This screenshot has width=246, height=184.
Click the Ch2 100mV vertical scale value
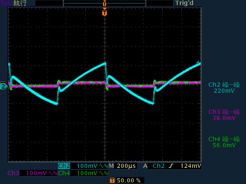pyautogui.click(x=87, y=166)
